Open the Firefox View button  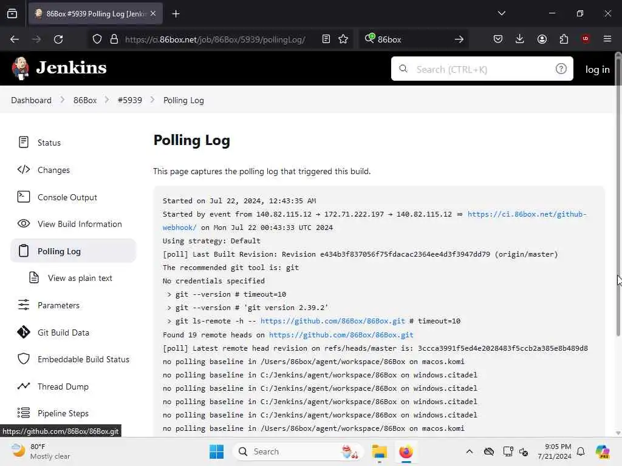(12, 13)
